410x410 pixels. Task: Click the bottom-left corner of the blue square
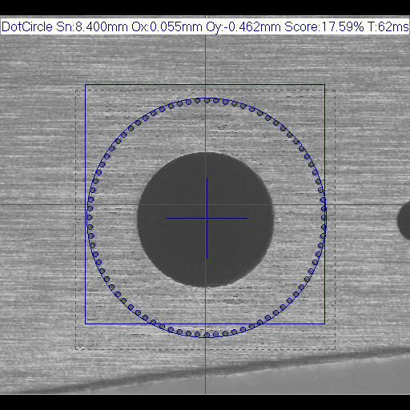(86, 324)
